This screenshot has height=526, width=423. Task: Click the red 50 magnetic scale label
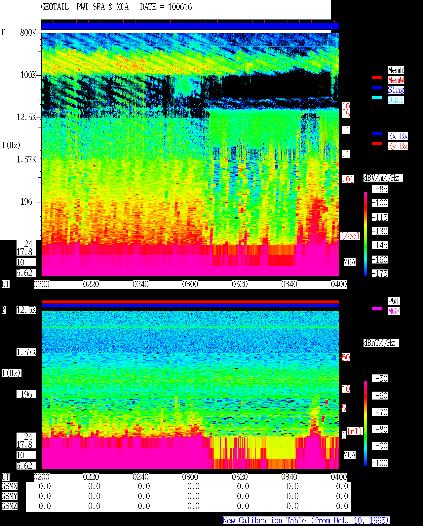[346, 358]
